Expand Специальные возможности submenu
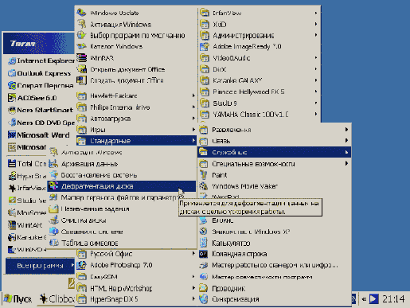This screenshot has height=308, width=410. [x=275, y=164]
